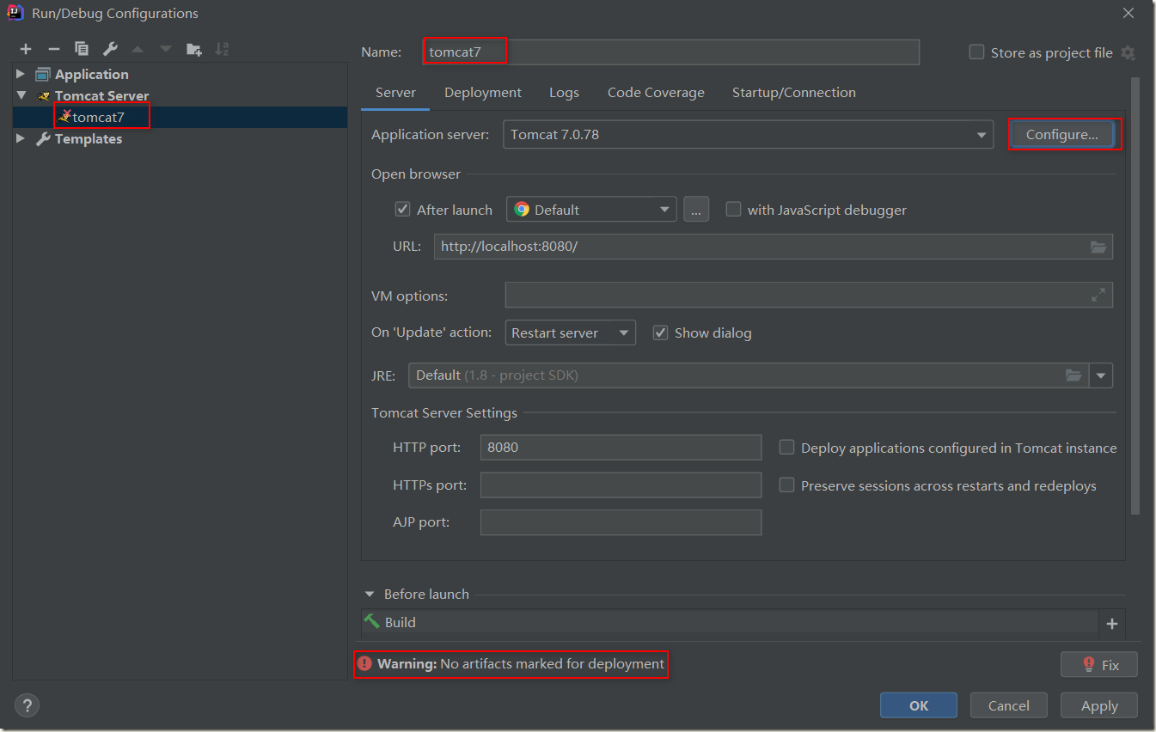Viewport: 1156px width, 732px height.
Task: Select the Build task in Before launch
Action: [x=730, y=622]
